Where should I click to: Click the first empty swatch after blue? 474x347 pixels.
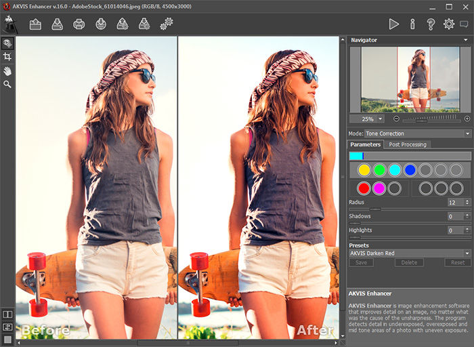(x=426, y=170)
